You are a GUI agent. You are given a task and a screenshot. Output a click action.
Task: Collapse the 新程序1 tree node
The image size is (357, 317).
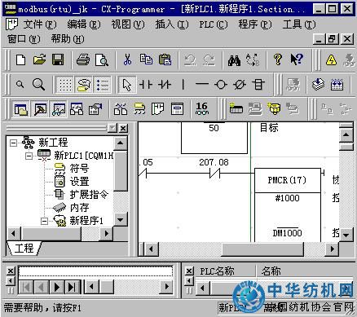point(44,221)
